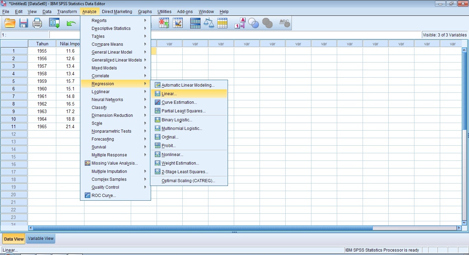This screenshot has width=469, height=255.
Task: Open the Tables menu item
Action: coord(115,36)
